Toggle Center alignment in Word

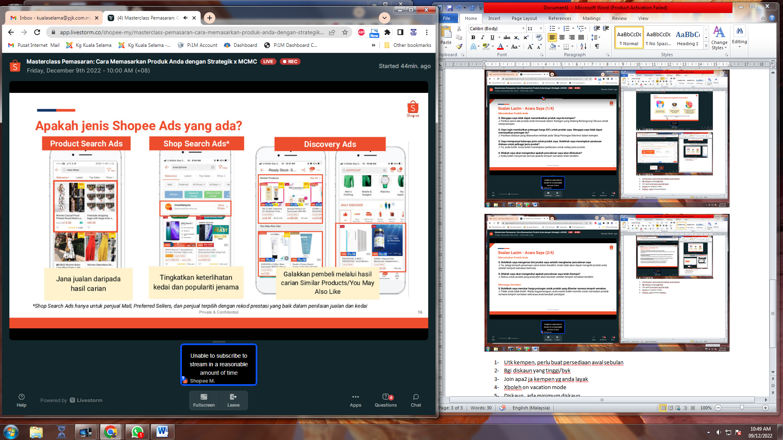562,37
